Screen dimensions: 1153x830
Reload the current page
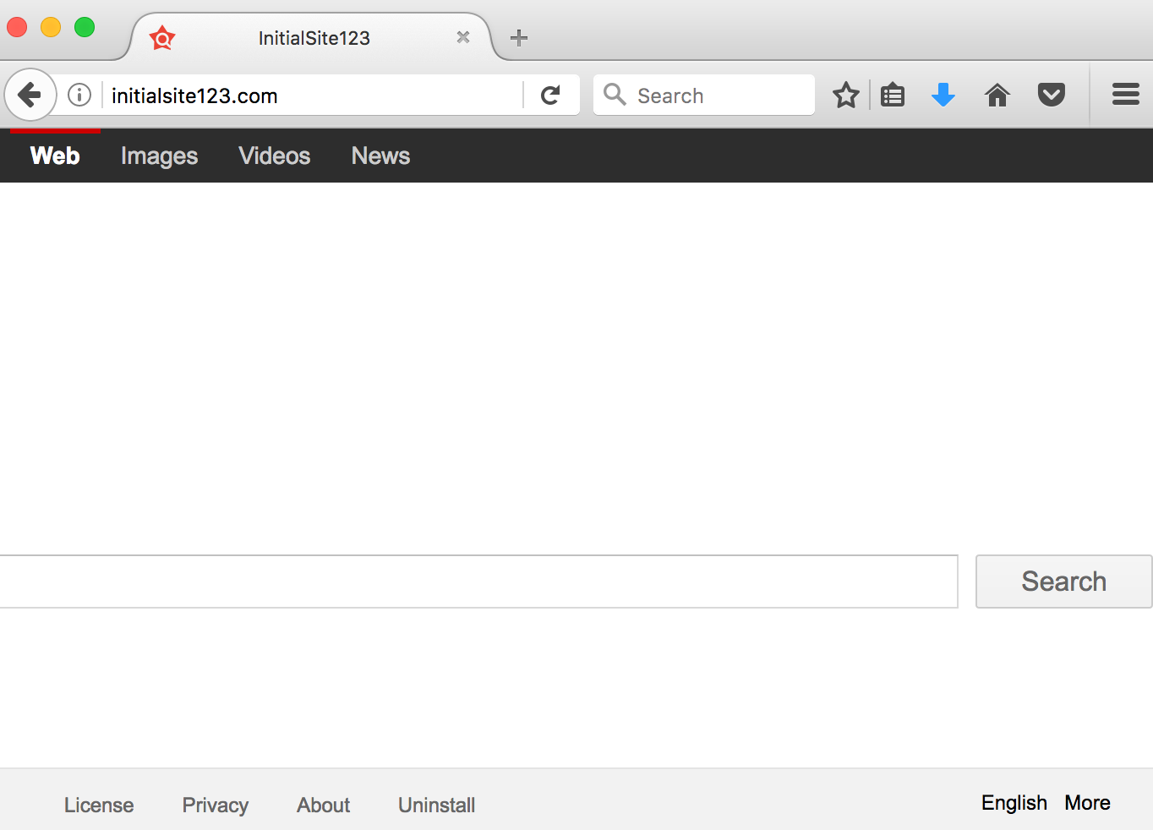click(x=550, y=96)
